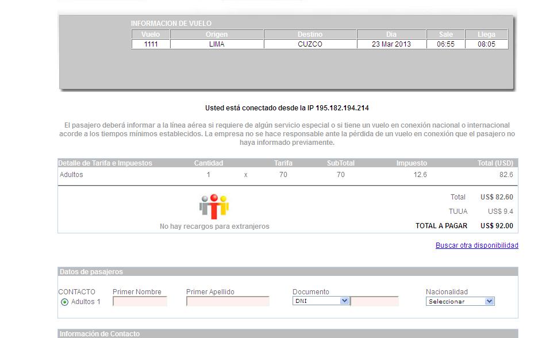This screenshot has height=338, width=538.
Task: Click the 23 Mar 2013 date cell
Action: pos(391,44)
